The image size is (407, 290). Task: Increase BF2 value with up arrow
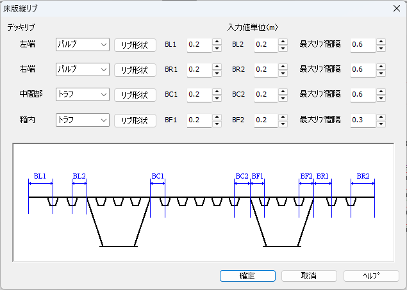click(x=283, y=117)
